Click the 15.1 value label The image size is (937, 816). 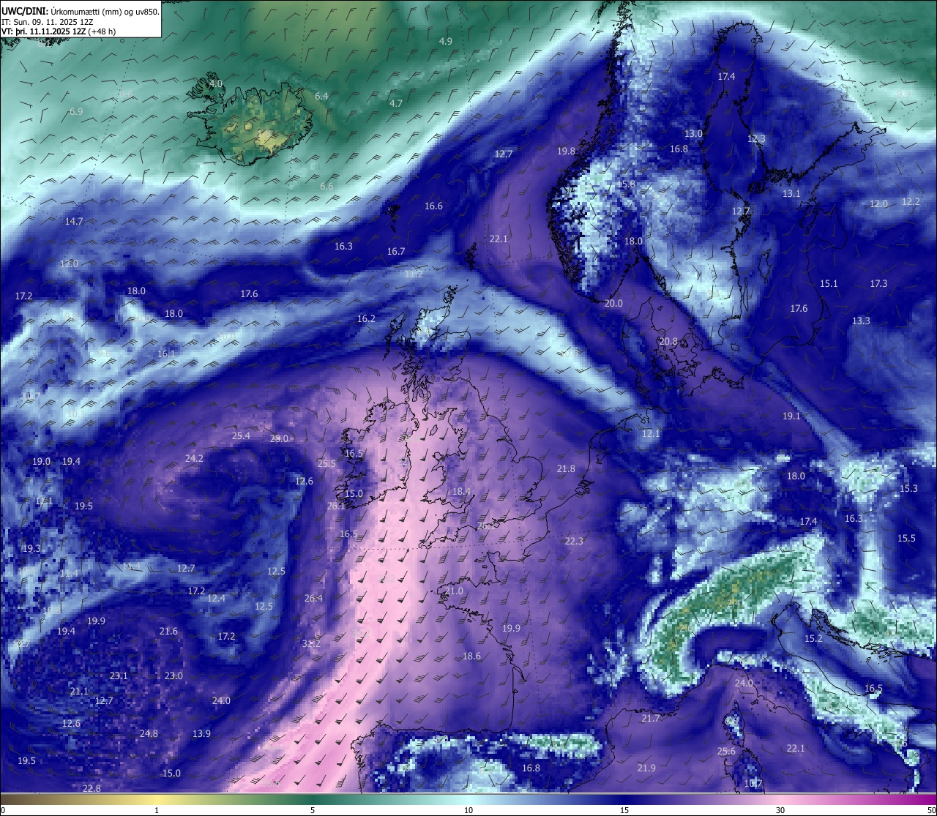point(829,284)
